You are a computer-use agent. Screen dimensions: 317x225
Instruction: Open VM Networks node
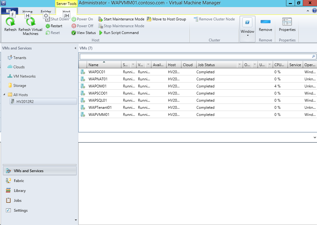pyautogui.click(x=21, y=76)
